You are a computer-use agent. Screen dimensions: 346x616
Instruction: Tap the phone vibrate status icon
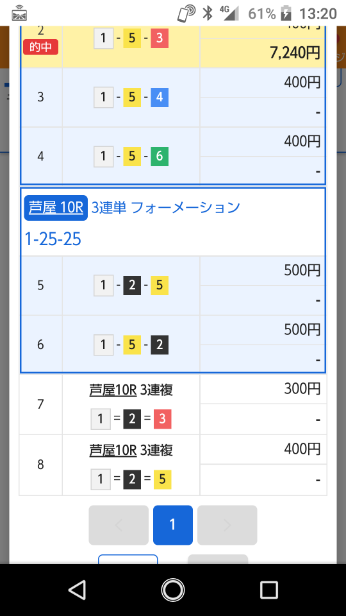pos(186,13)
